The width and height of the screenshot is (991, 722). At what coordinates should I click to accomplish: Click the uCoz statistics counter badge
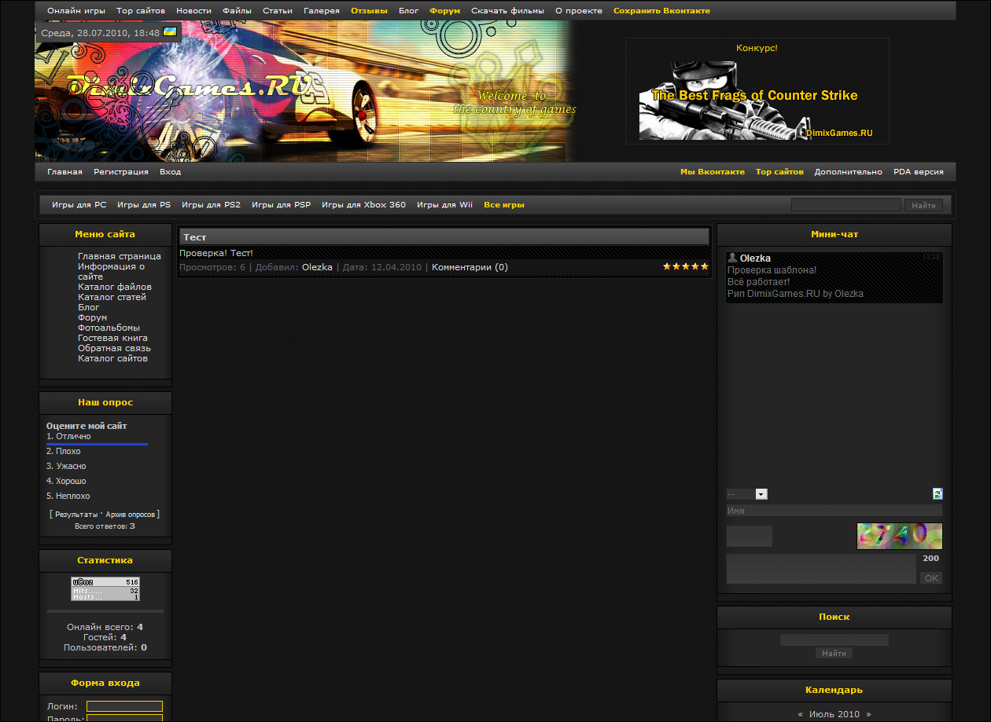[x=105, y=588]
